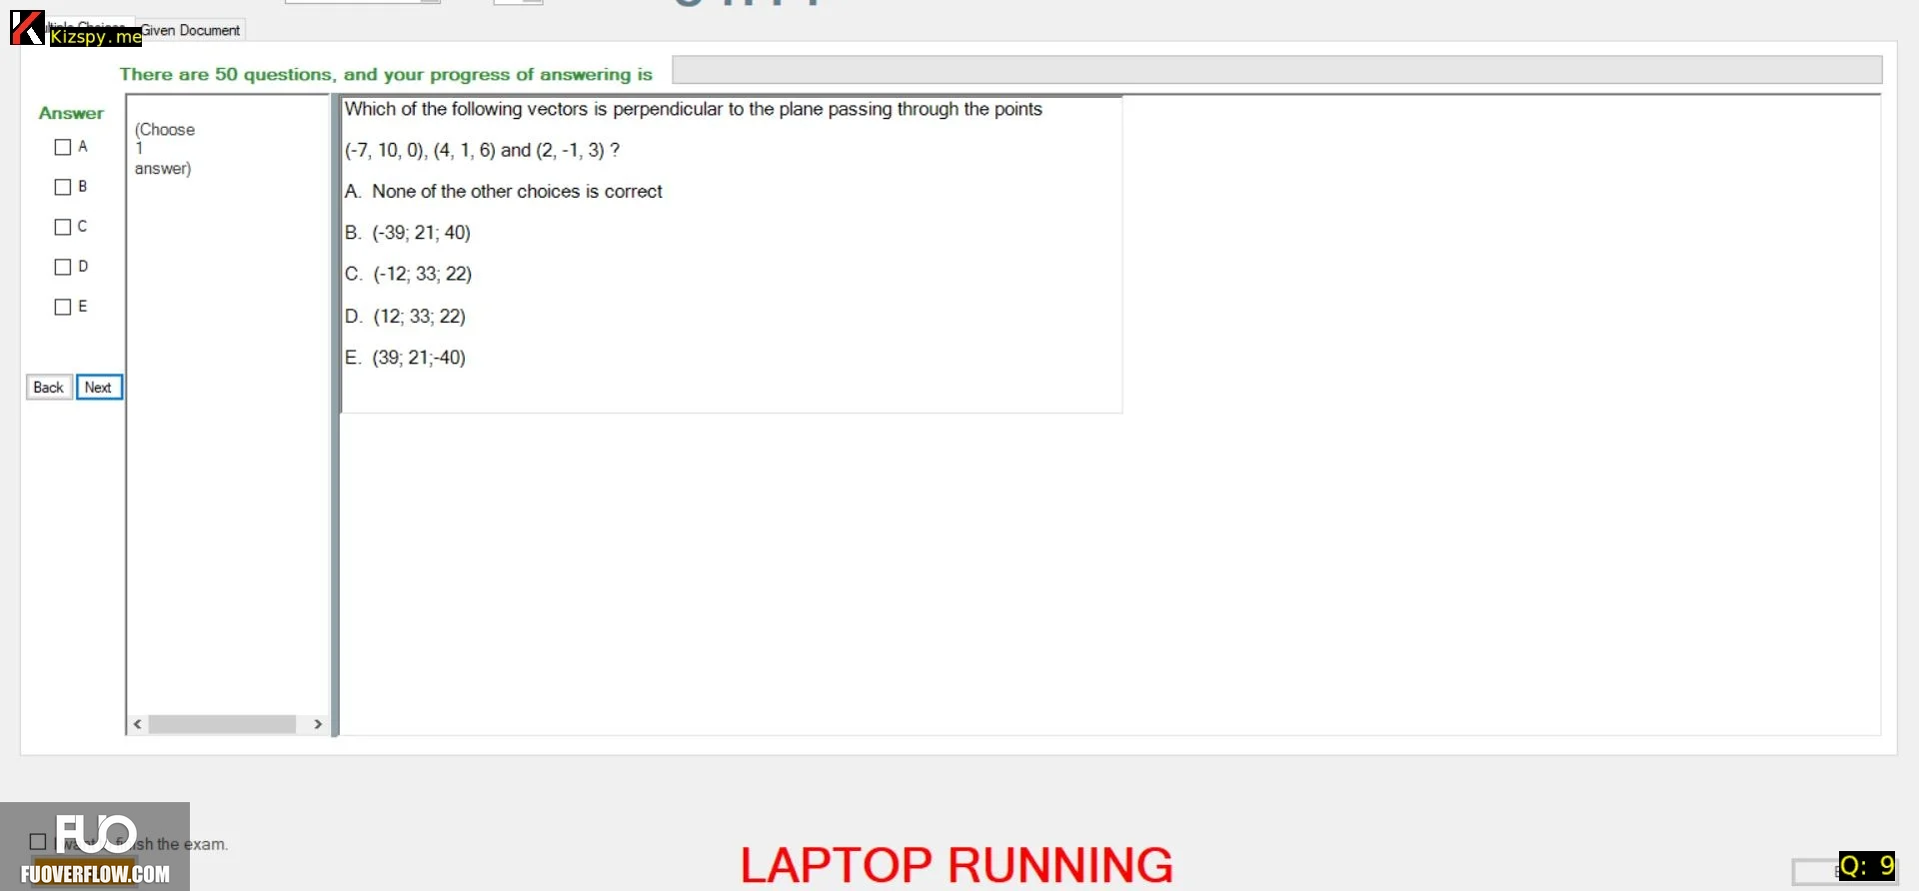
Task: Click the '(Choose 1 answer)' instruction text
Action: (165, 149)
